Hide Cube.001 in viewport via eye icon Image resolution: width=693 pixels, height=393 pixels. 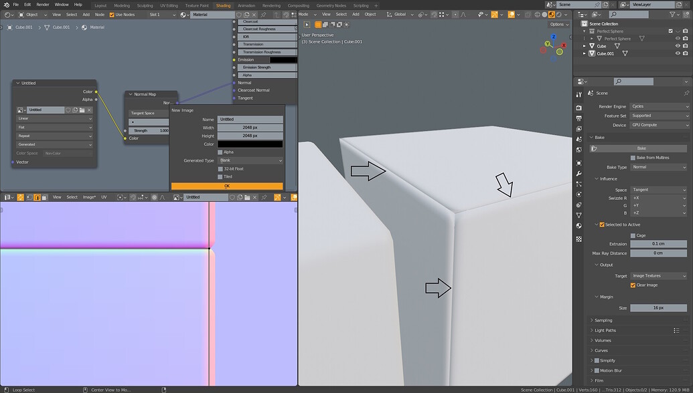click(x=678, y=53)
